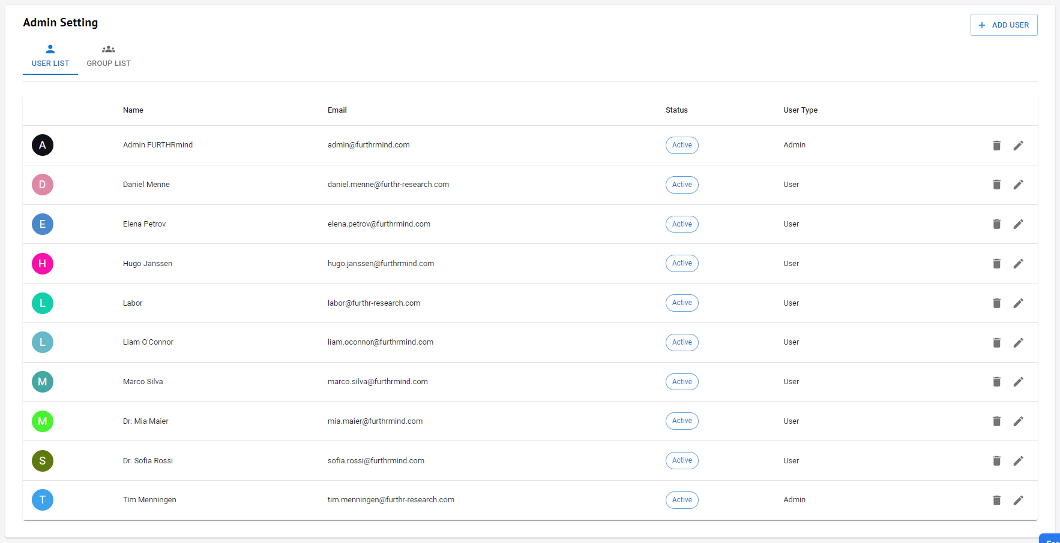Viewport: 1060px width, 543px height.
Task: Delete the Daniel Menne user
Action: (997, 185)
